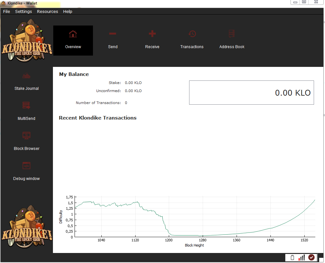Click the 1520 tick on the chart axis
Viewport: 325px width, 263px height.
point(304,240)
